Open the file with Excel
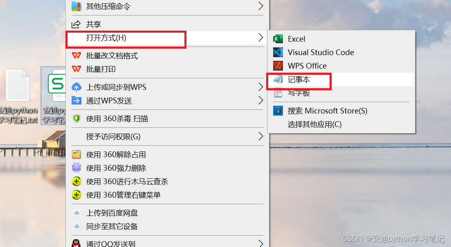The width and height of the screenshot is (451, 247). tap(341, 39)
